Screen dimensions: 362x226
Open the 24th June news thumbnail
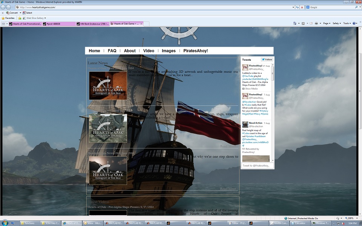[108, 171]
